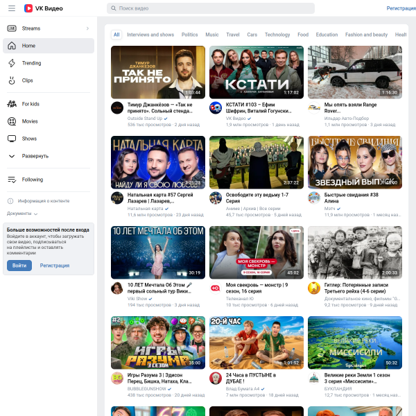
Task: Select the Travel category tab
Action: pyautogui.click(x=233, y=35)
